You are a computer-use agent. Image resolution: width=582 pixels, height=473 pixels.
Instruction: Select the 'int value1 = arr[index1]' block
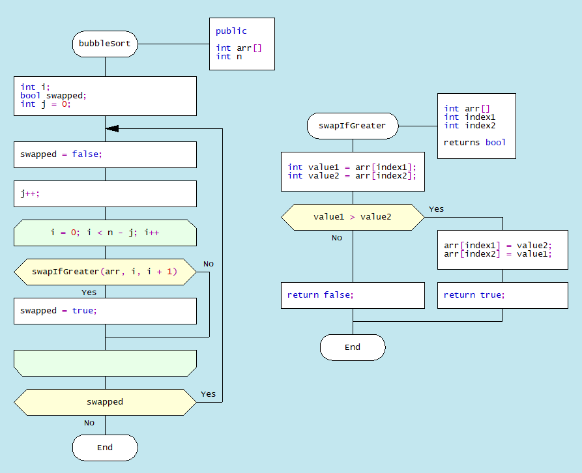[x=353, y=171]
